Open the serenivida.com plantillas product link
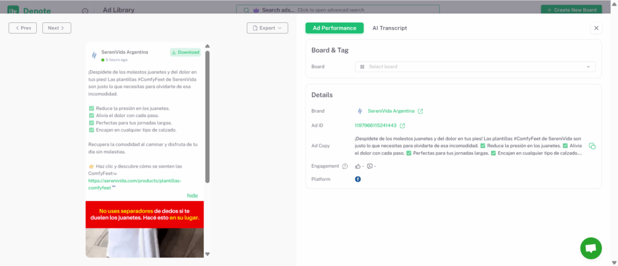Image resolution: width=618 pixels, height=266 pixels. tap(134, 184)
